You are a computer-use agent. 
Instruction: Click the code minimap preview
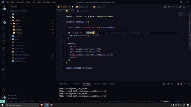(x=183, y=14)
